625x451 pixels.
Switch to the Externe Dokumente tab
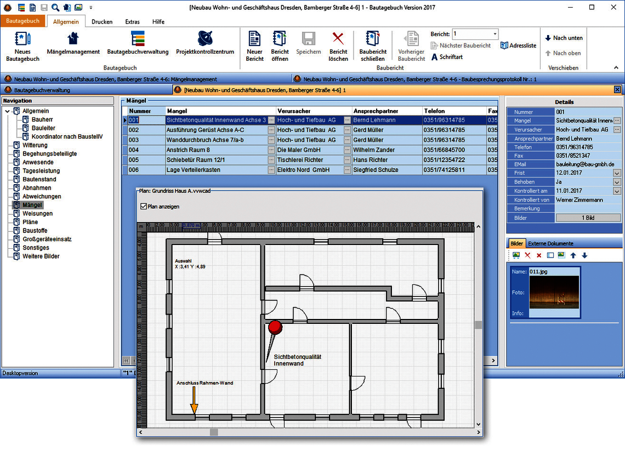(550, 243)
